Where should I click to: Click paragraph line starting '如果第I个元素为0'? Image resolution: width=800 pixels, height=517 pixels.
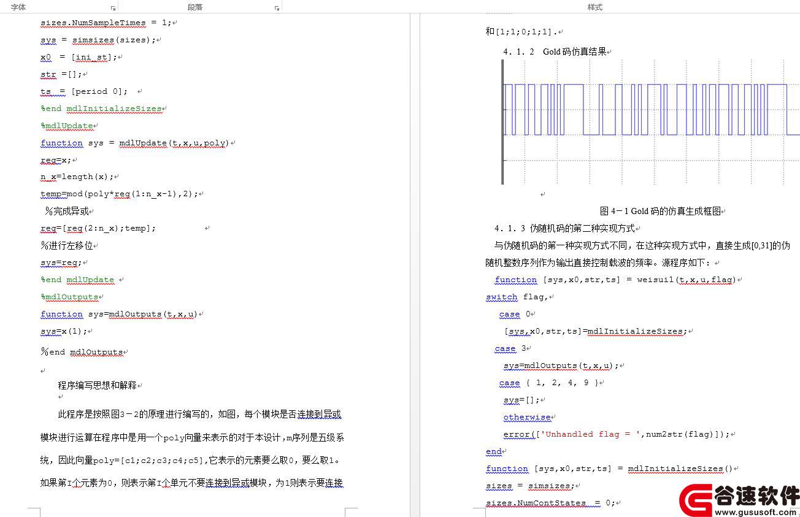191,483
